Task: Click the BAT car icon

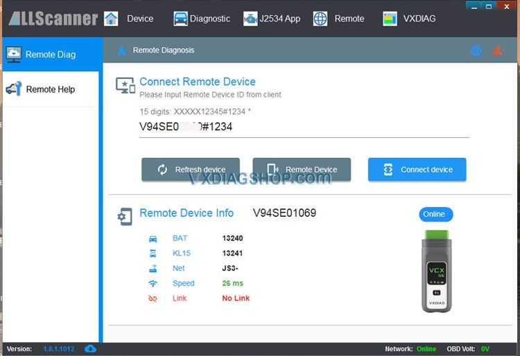Action: pyautogui.click(x=153, y=238)
